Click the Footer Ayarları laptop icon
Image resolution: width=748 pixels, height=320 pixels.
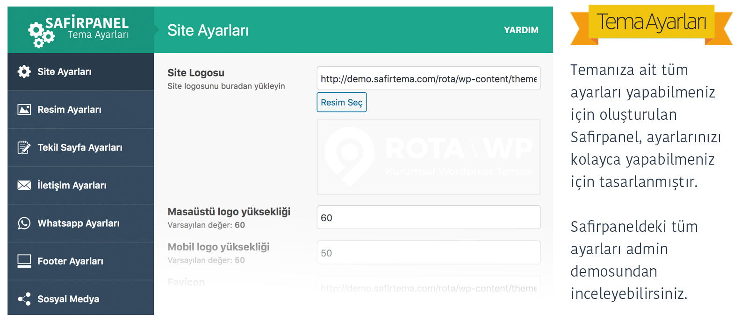[x=24, y=261]
